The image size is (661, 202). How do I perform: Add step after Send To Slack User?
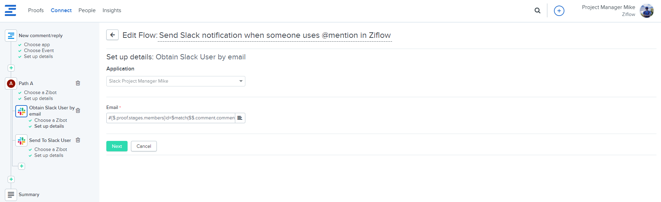coord(22,166)
